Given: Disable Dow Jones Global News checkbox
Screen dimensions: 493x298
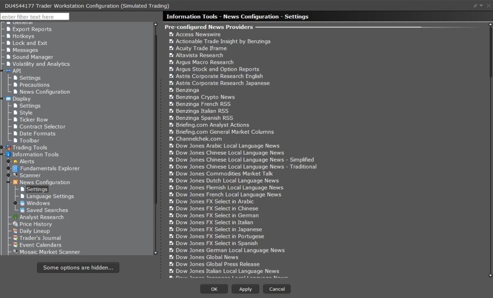Looking at the screenshot, I should 171,257.
